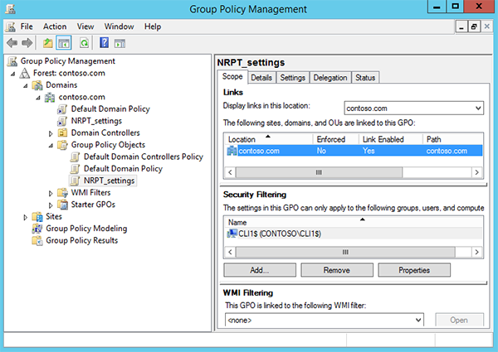This screenshot has height=352, width=498.
Task: Expand the Sites node
Action: point(26,217)
